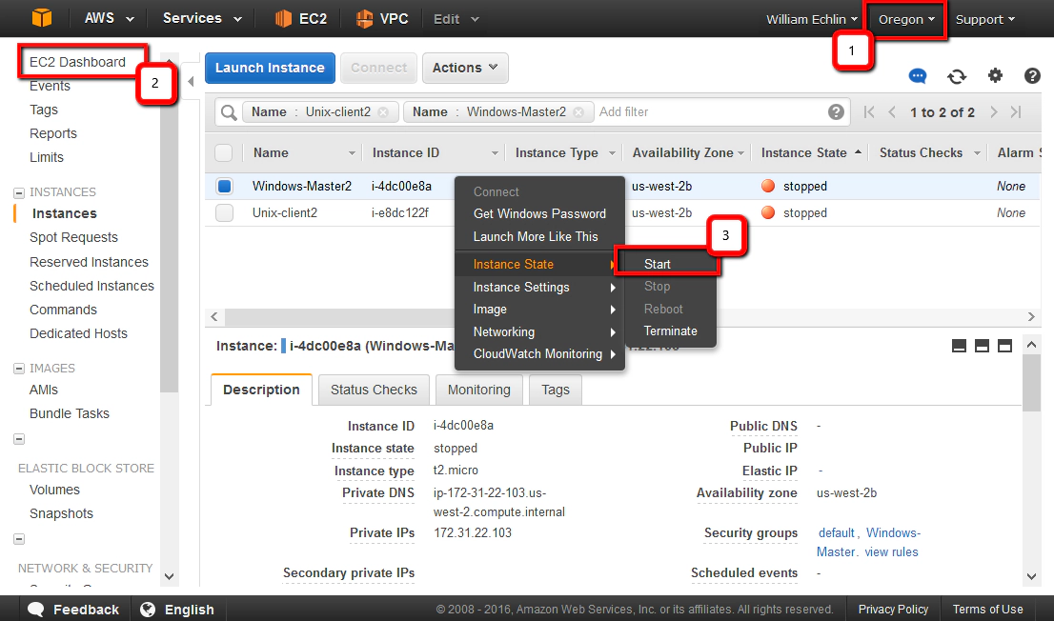Open the Actions dropdown

464,68
